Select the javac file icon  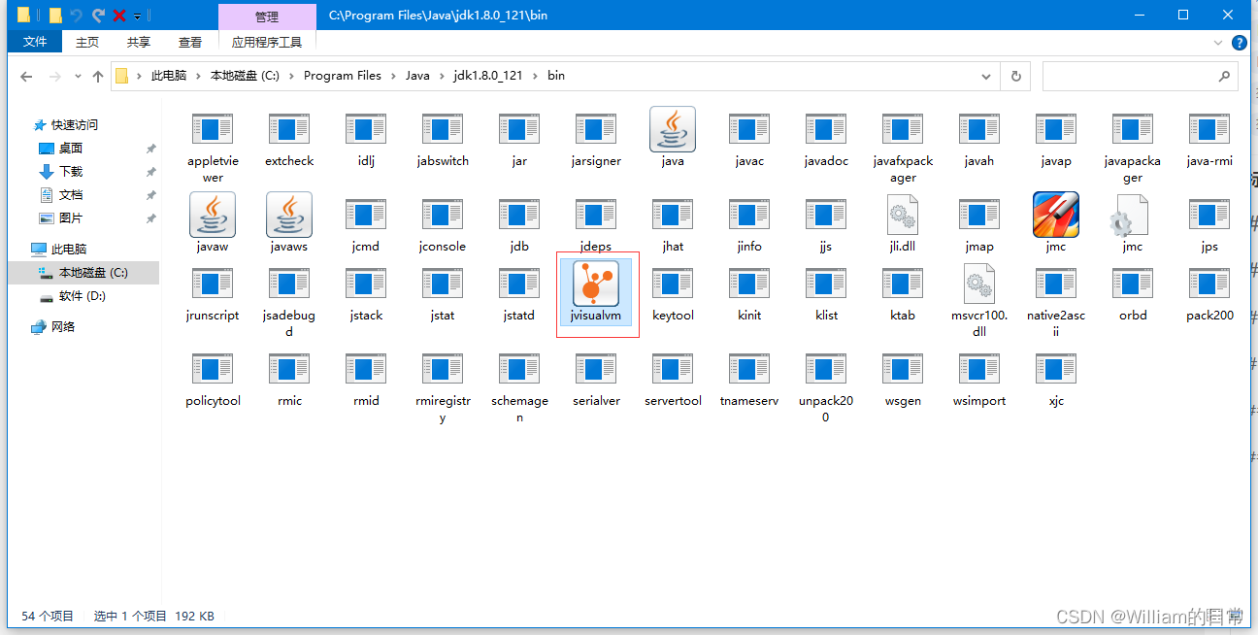tap(749, 129)
